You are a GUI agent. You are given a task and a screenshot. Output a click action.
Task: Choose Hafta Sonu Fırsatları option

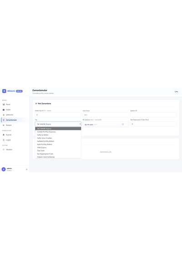[x=58, y=138]
